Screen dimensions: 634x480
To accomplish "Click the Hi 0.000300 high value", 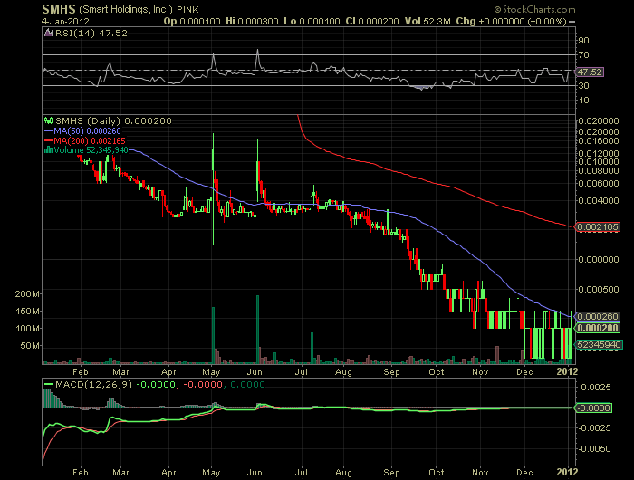I will click(252, 22).
